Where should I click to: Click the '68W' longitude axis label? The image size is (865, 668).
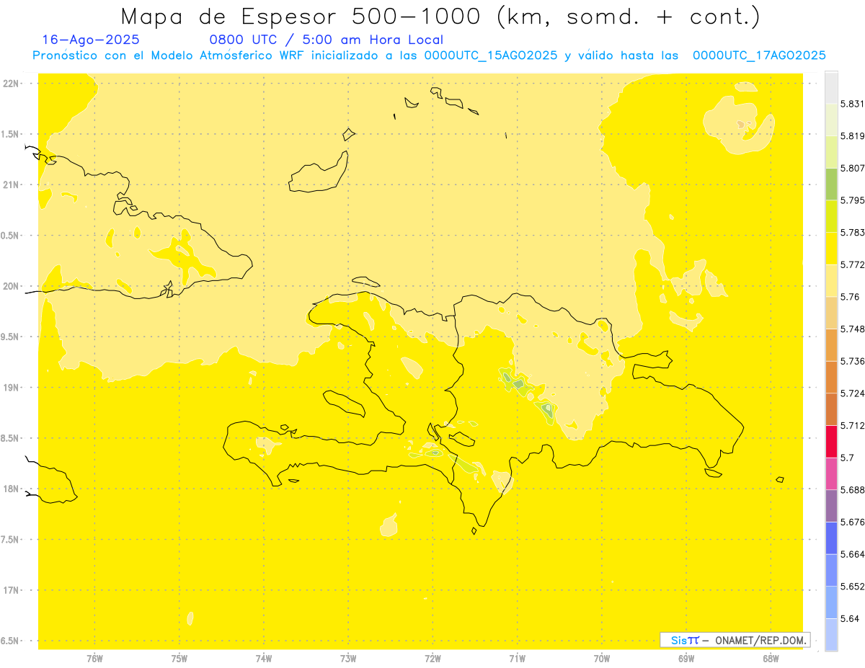(771, 659)
